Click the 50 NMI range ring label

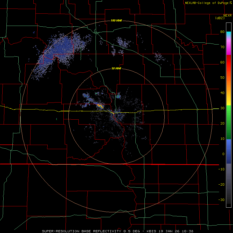[x=116, y=69]
